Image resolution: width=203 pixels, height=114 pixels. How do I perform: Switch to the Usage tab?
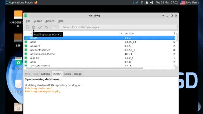pyautogui.click(x=78, y=74)
